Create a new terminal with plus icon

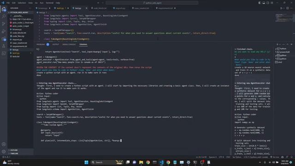[x=277, y=44]
